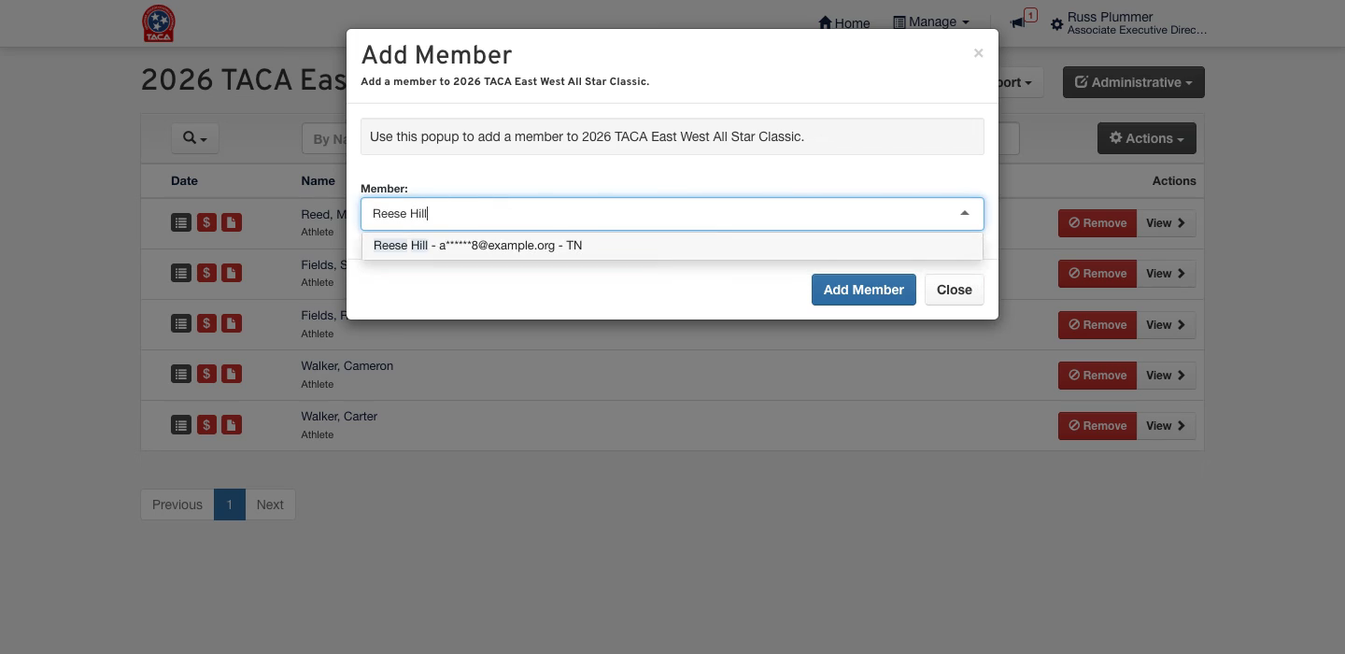Viewport: 1345px width, 654px height.
Task: Click the dollar icon in Walker, Carter row
Action: [206, 425]
